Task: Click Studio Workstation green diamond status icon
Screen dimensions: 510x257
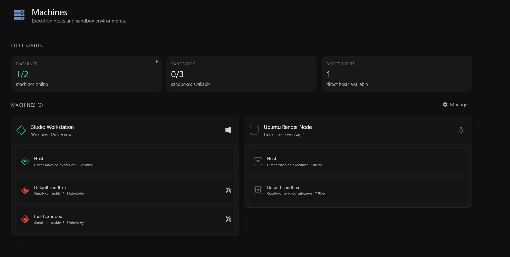Action: click(21, 130)
